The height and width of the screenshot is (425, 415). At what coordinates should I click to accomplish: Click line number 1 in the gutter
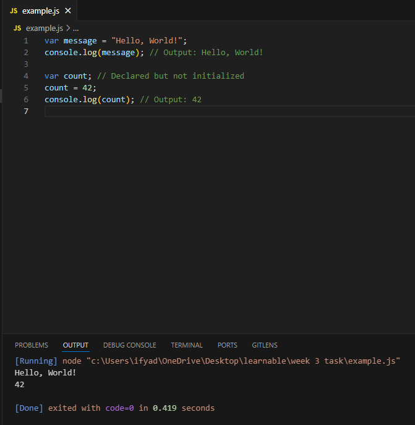pyautogui.click(x=26, y=41)
